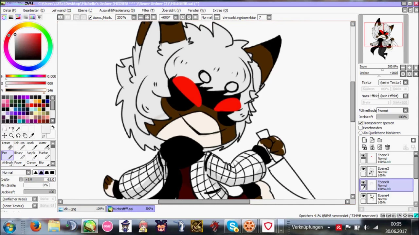419x235 pixels.
Task: Select the Water brush tool
Action: (x=44, y=145)
